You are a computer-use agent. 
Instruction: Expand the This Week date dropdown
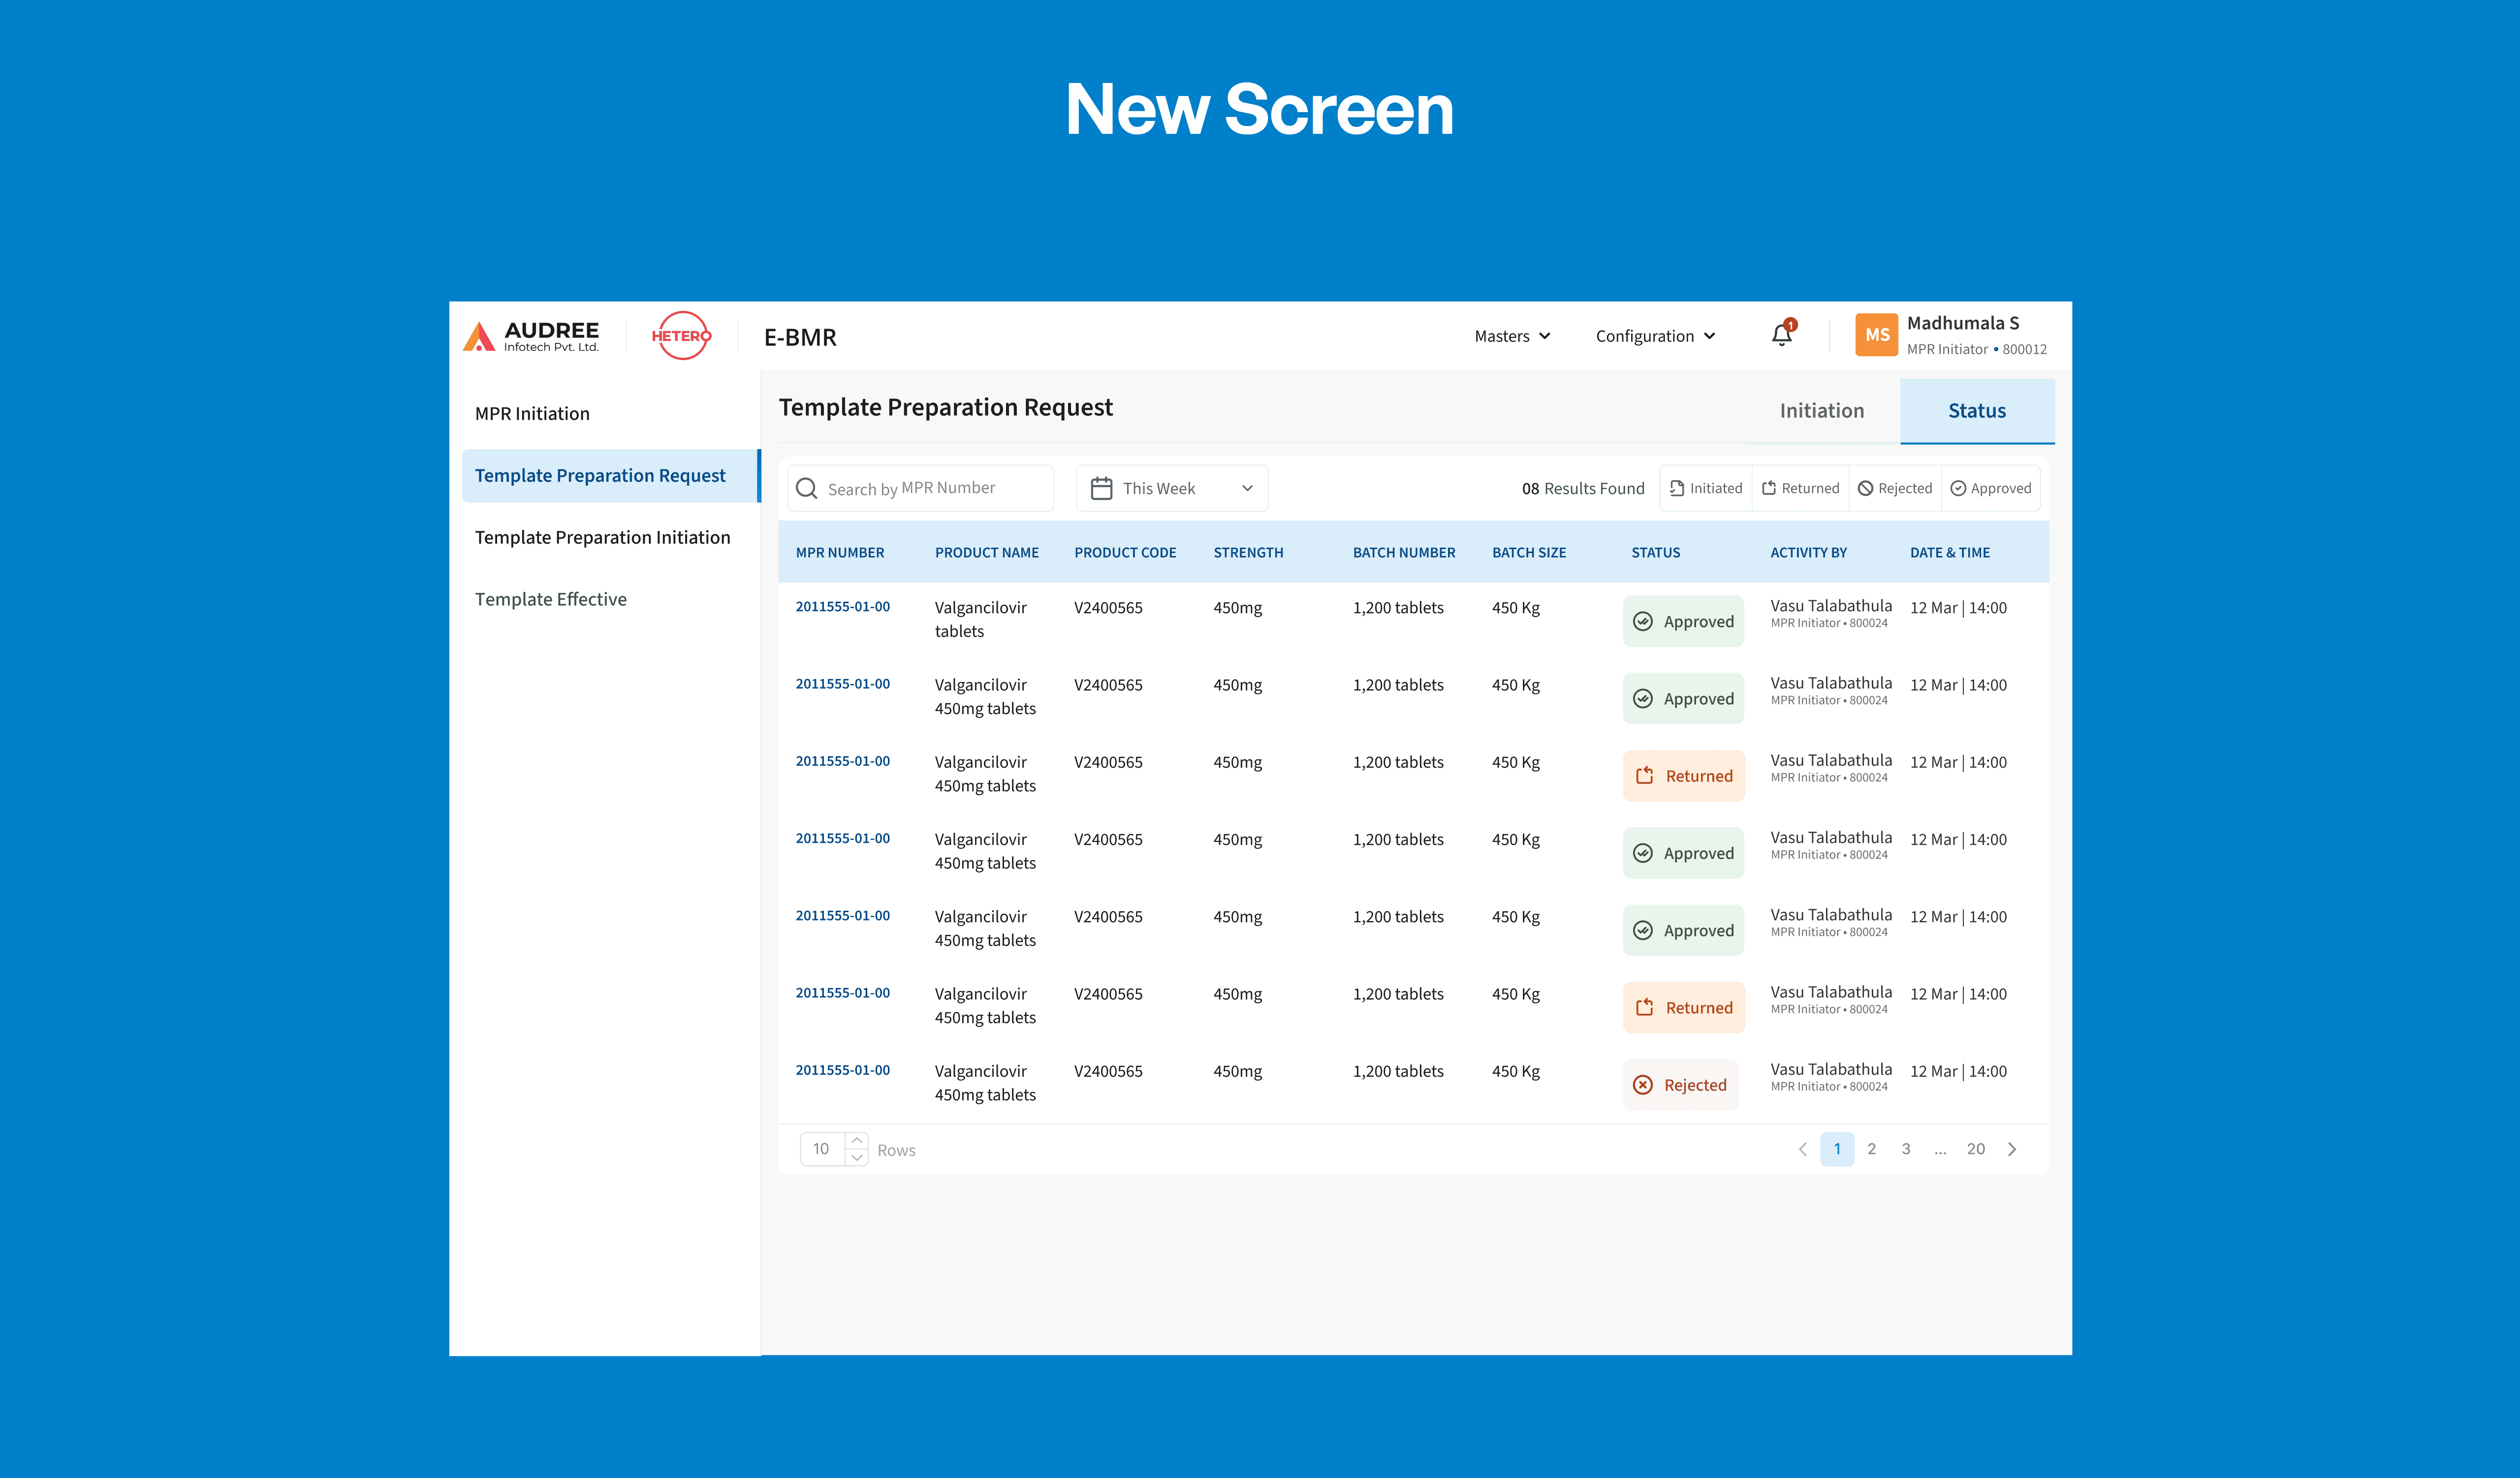click(x=1247, y=489)
